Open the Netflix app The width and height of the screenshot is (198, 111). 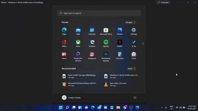tap(120, 43)
